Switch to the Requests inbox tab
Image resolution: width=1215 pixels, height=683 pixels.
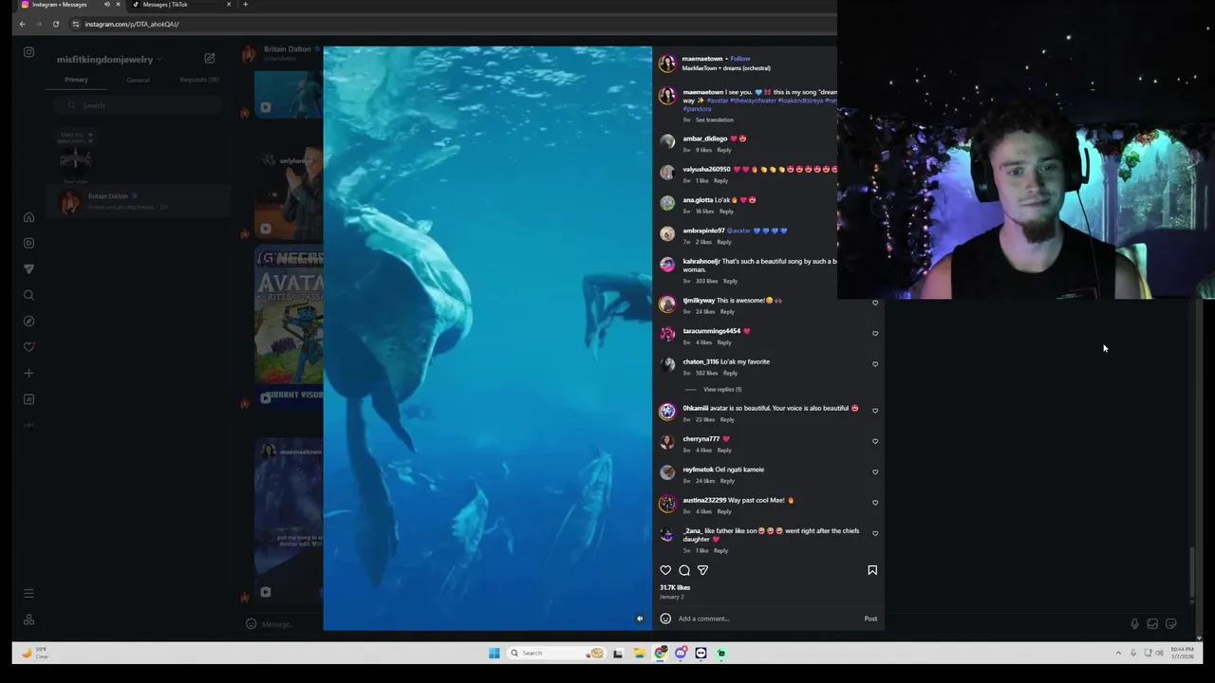(199, 80)
